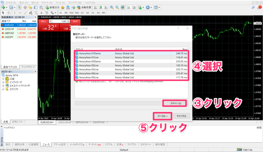Toggle the Market Watch window icon
Screen dimensions: 263x152
[x=20, y=7]
